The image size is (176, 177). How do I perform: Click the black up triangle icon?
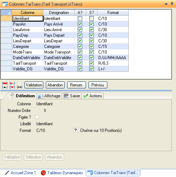(5, 87)
